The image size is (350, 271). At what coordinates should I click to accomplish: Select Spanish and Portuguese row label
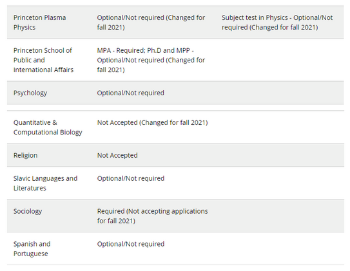click(x=32, y=248)
